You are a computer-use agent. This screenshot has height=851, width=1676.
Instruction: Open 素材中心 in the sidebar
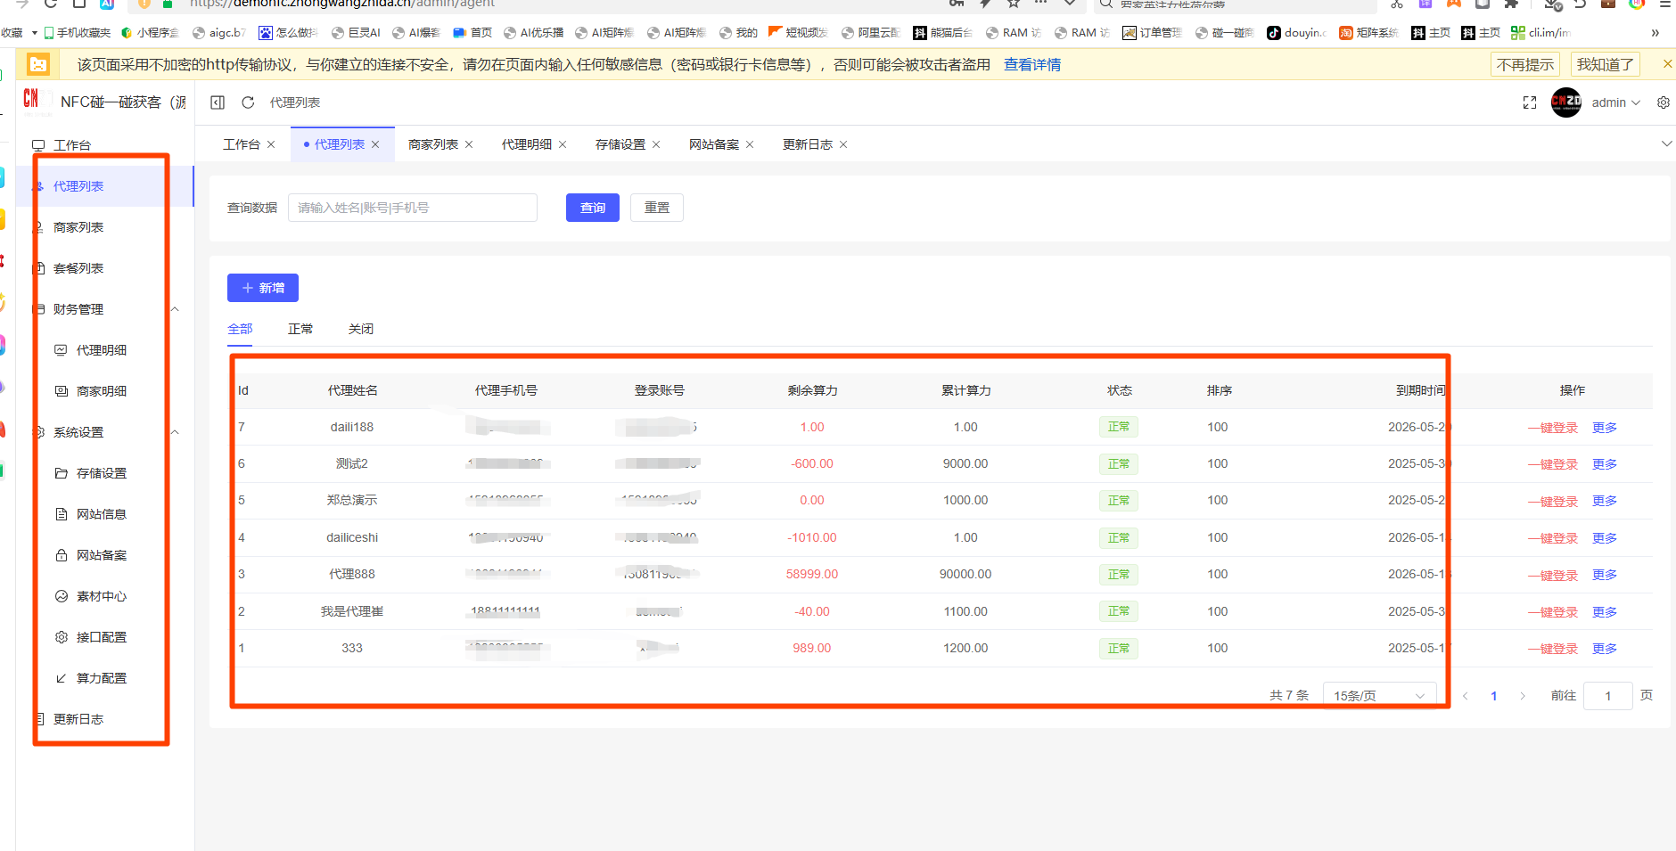click(x=101, y=596)
